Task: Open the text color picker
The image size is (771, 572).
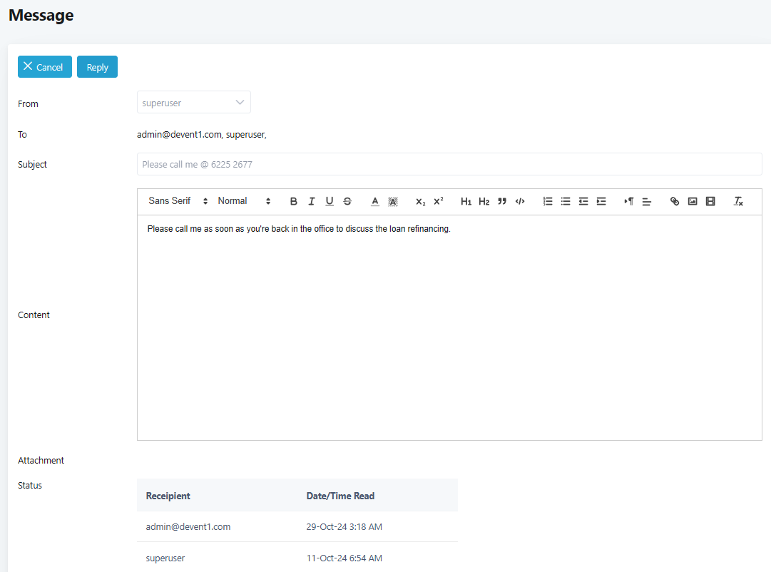Action: coord(375,202)
